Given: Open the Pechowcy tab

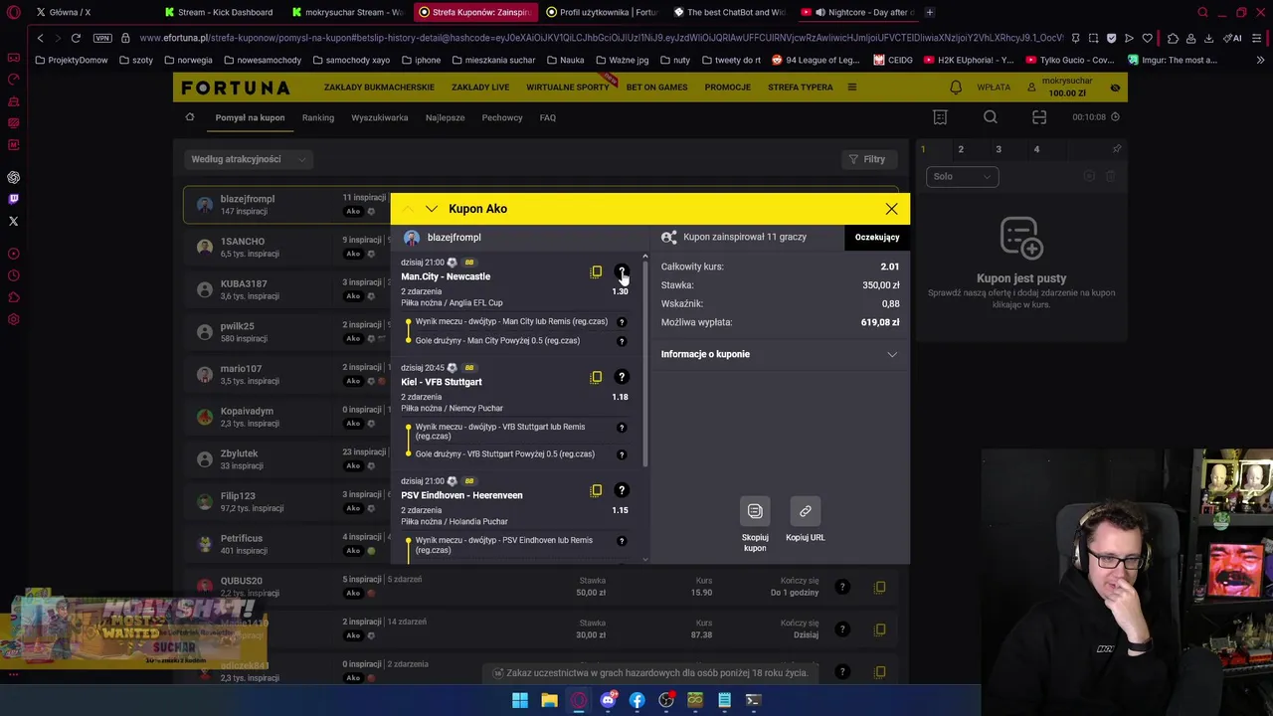Looking at the screenshot, I should [502, 117].
